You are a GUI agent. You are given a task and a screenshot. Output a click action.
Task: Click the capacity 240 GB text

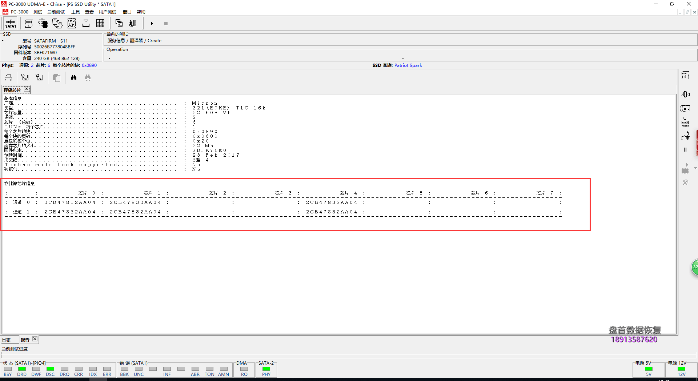tap(57, 59)
